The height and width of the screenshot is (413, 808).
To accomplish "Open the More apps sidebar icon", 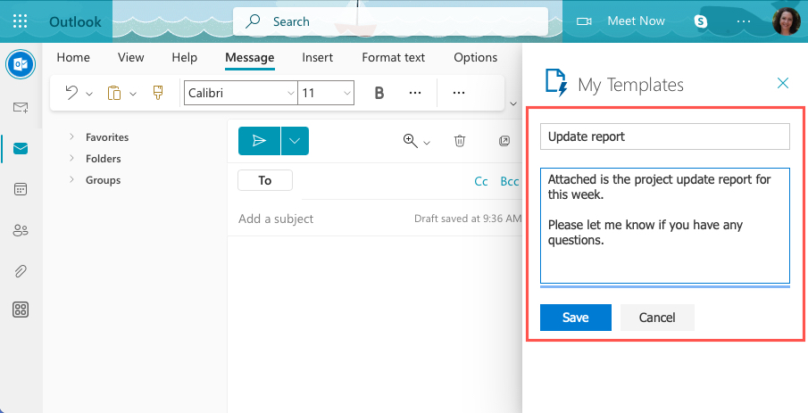I will coord(21,310).
